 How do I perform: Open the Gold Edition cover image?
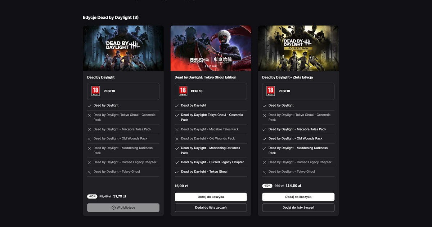click(298, 48)
